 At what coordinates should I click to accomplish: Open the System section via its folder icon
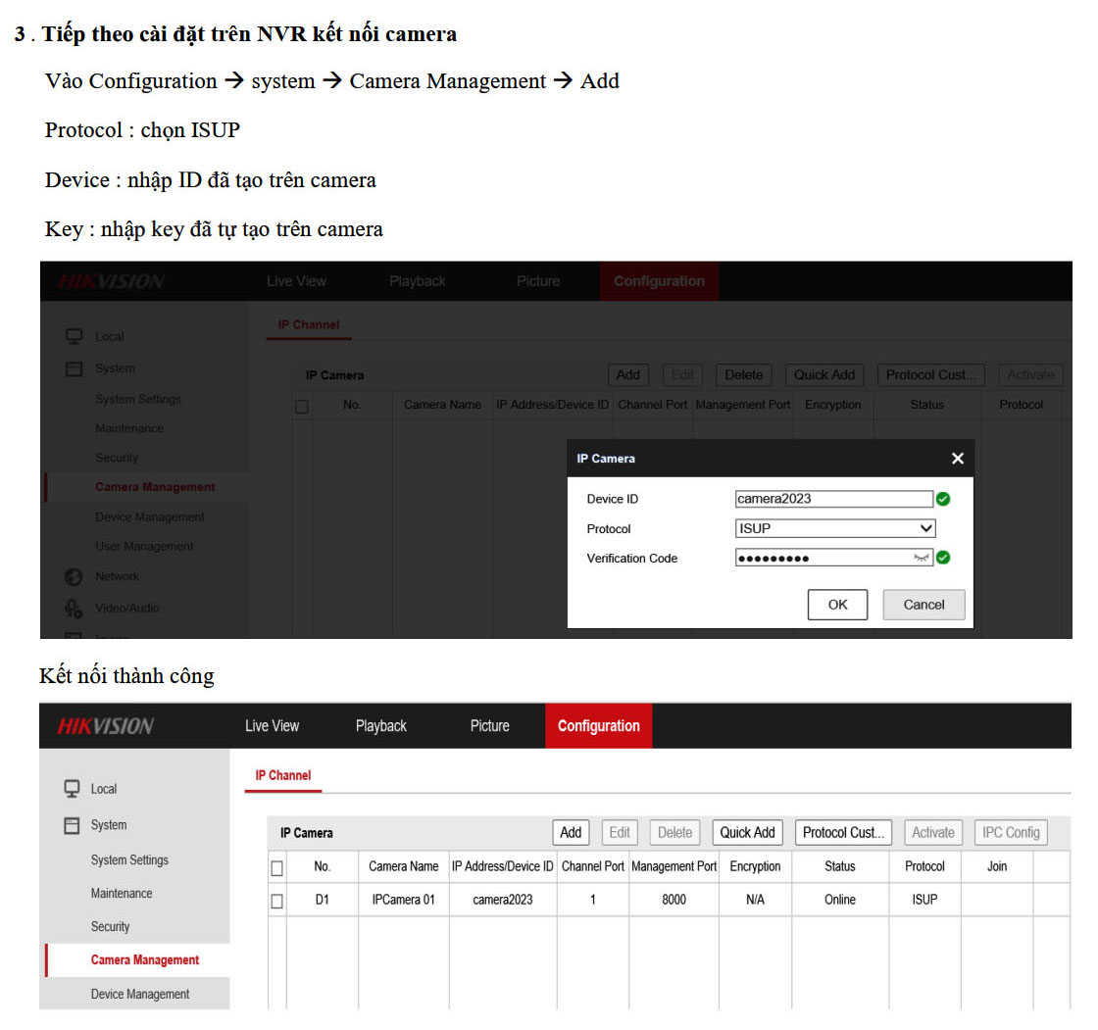click(x=75, y=368)
